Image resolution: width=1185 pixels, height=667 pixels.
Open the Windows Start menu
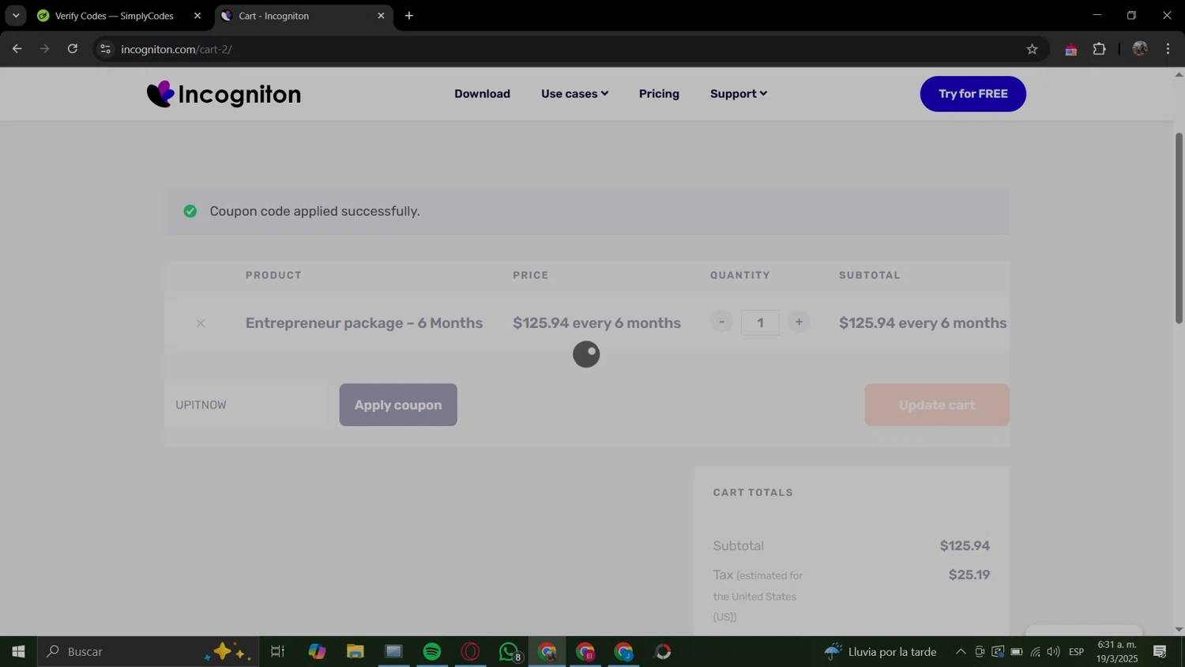click(x=18, y=652)
